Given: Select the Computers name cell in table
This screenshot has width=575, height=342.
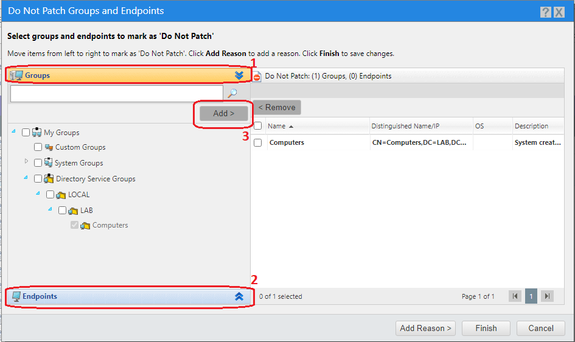Looking at the screenshot, I should tap(287, 142).
